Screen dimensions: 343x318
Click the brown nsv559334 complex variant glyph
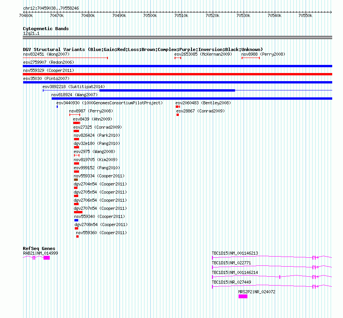76,180
